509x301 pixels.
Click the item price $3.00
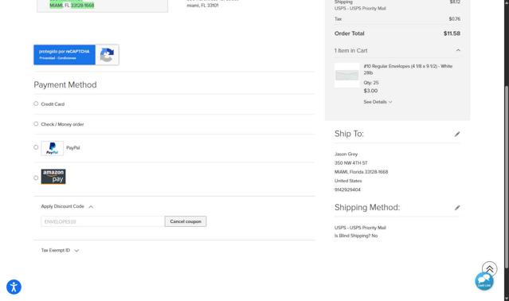[370, 91]
